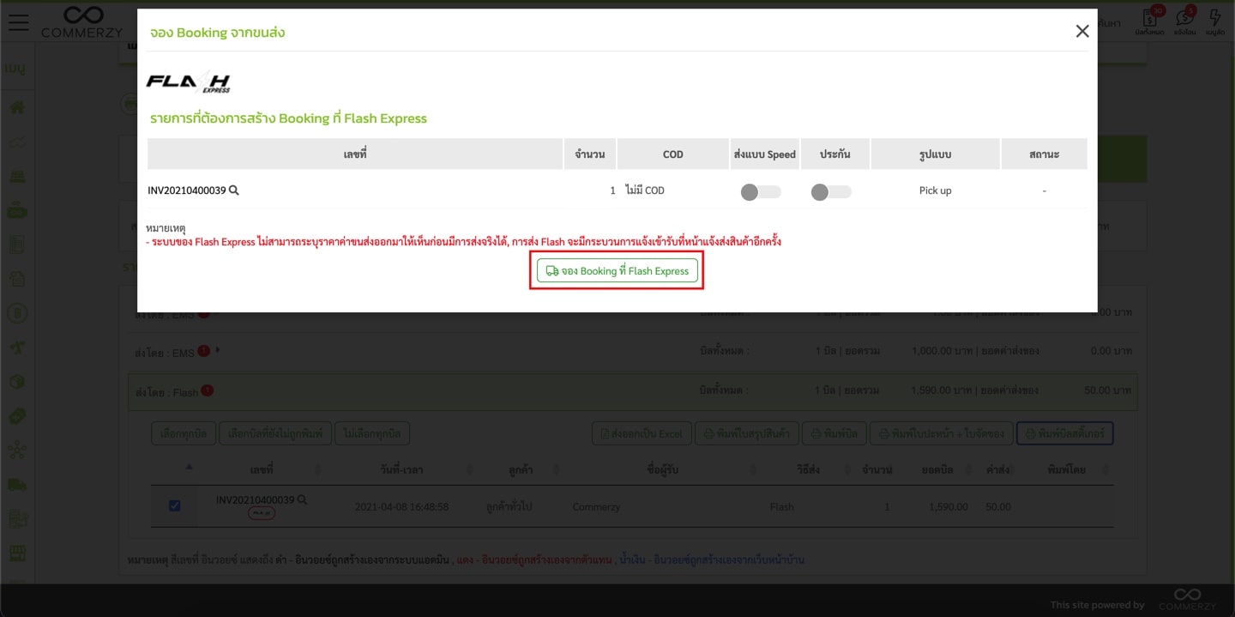The width and height of the screenshot is (1235, 617).
Task: Open all bills icon with badge
Action: 1149,19
